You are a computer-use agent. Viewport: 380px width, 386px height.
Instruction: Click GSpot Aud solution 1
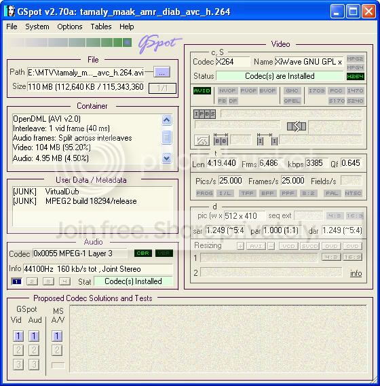click(x=34, y=336)
